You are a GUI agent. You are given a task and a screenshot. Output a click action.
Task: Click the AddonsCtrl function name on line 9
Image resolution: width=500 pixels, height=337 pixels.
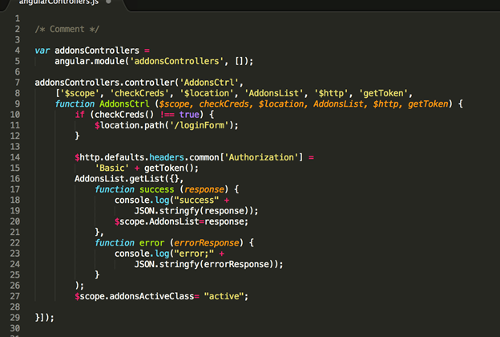pyautogui.click(x=124, y=104)
